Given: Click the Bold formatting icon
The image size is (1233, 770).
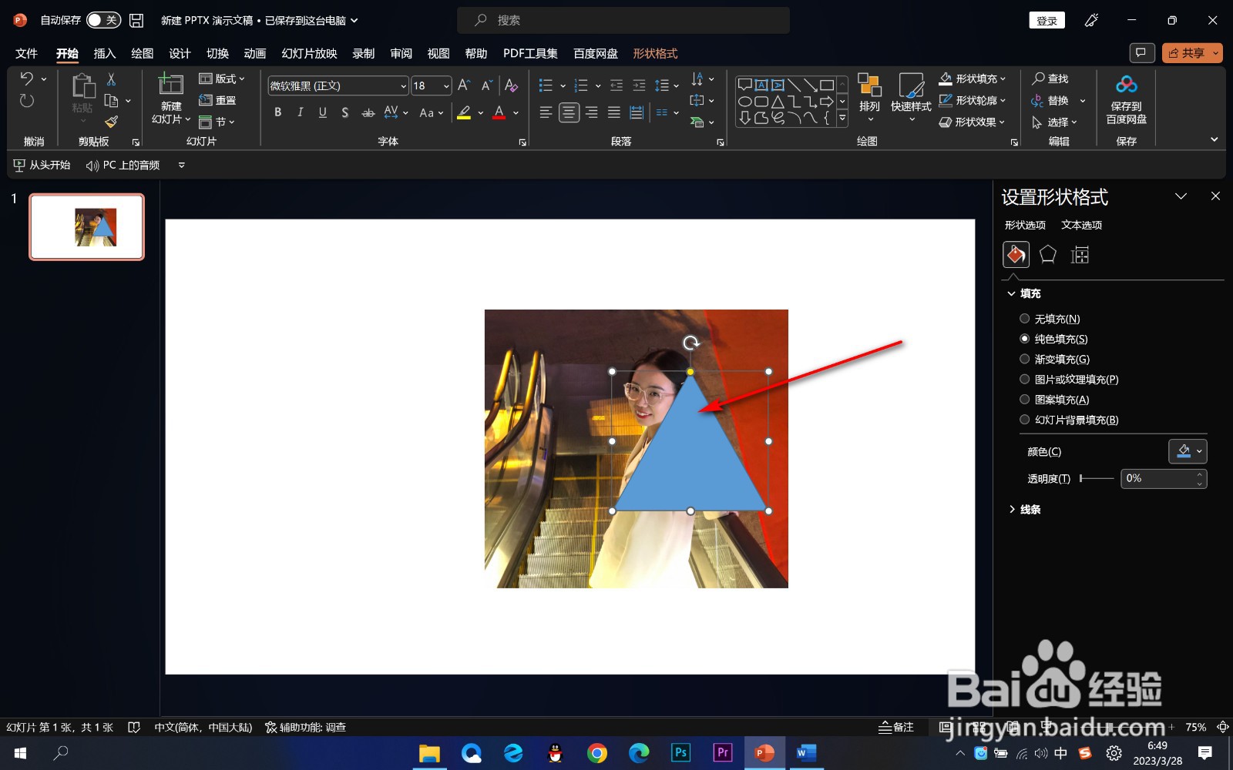Looking at the screenshot, I should (278, 112).
